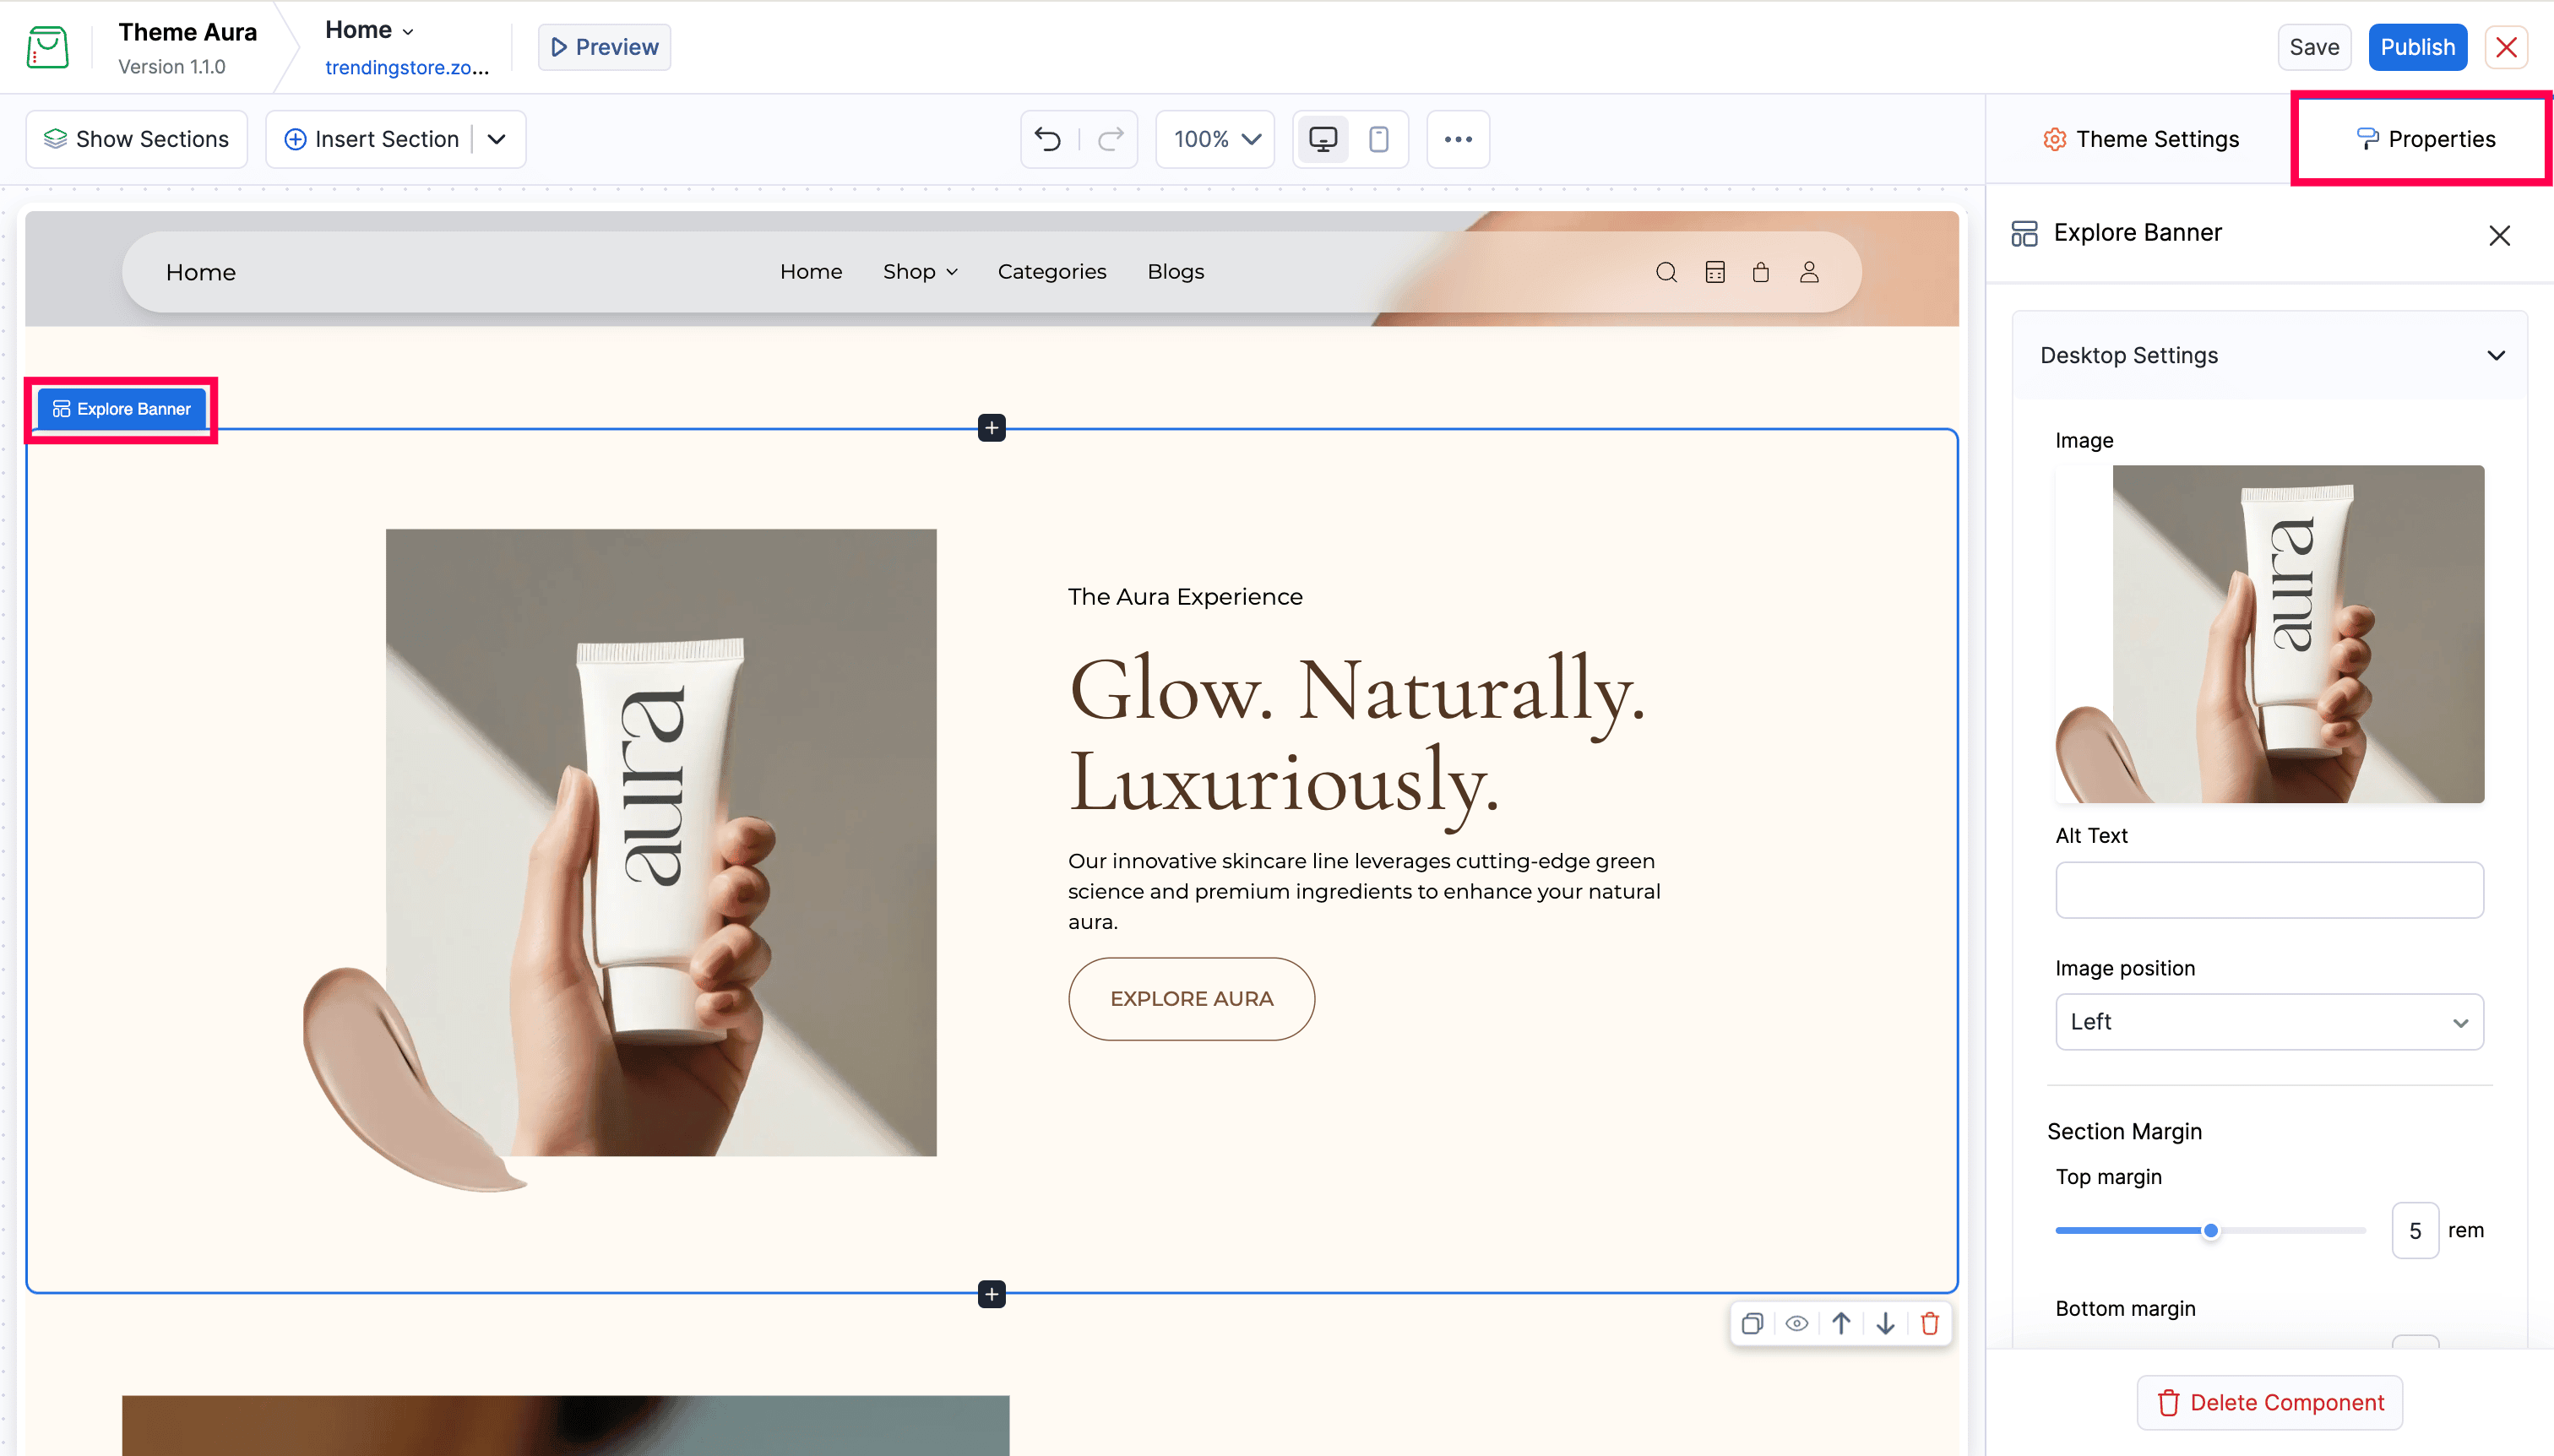
Task: Click the green store bag logo
Action: pos(47,47)
